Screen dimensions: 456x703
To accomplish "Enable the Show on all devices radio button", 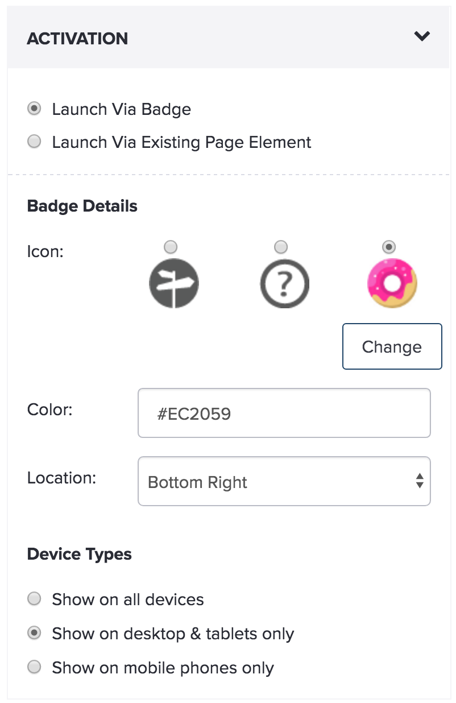I will point(35,598).
